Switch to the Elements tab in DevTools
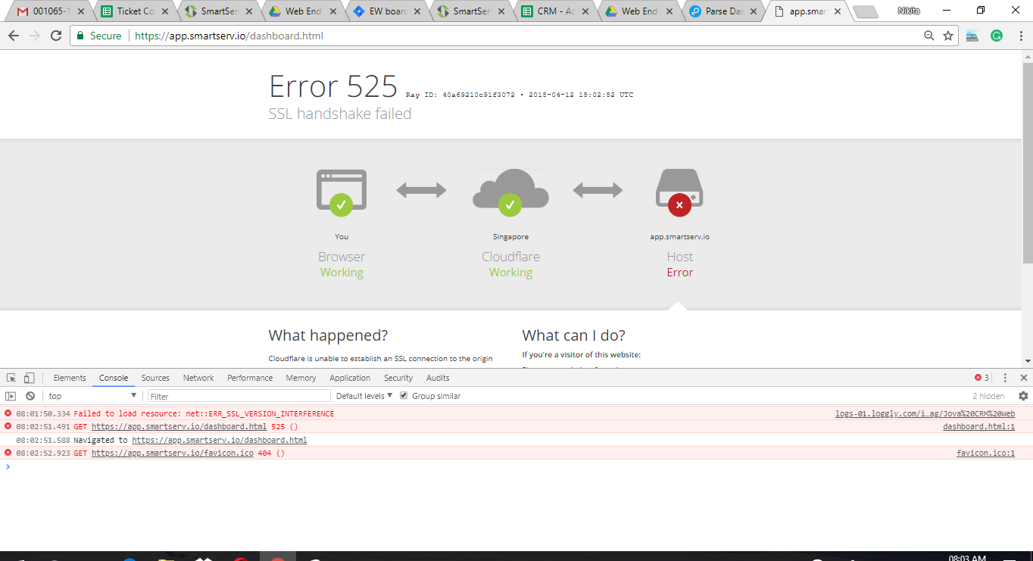1033x561 pixels. tap(70, 378)
